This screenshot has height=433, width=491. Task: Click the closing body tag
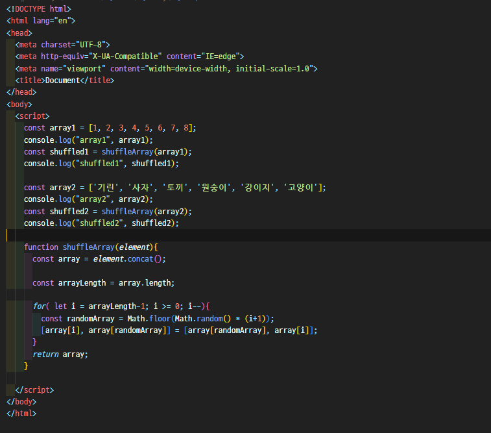click(x=21, y=402)
